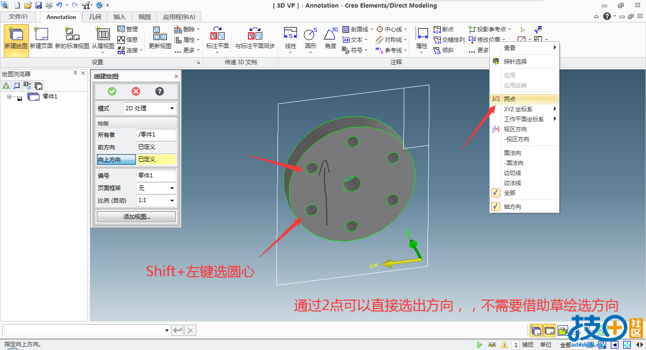Open the 文件(F) menu tab
The height and width of the screenshot is (350, 646).
18,17
